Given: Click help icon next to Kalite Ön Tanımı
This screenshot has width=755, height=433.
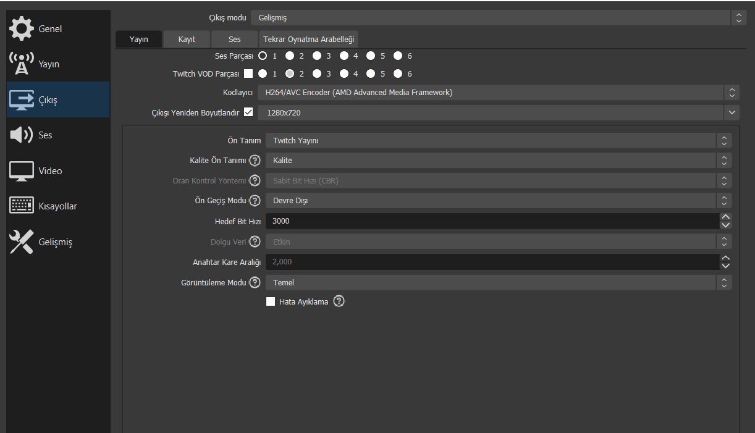Looking at the screenshot, I should [255, 161].
